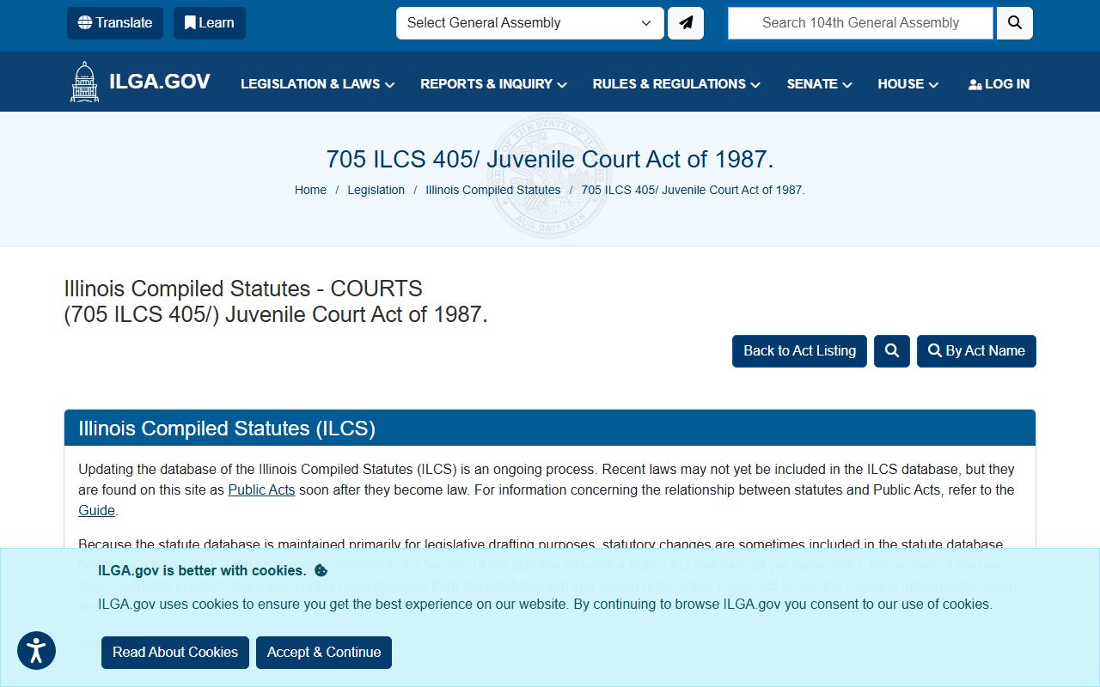Expand the Rules & Regulations menu
The height and width of the screenshot is (687, 1100).
pos(677,84)
